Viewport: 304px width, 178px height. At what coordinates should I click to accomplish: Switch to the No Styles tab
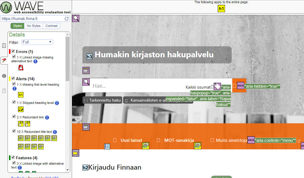pyautogui.click(x=34, y=26)
